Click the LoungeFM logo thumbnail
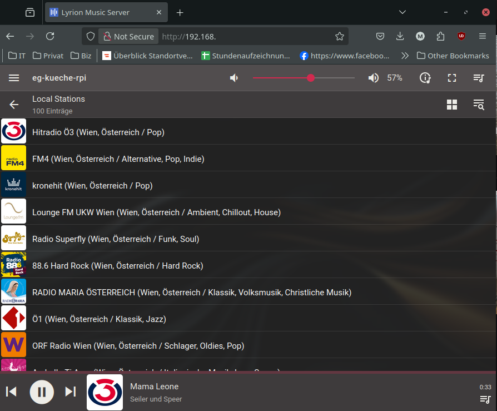This screenshot has height=411, width=497. 14,211
